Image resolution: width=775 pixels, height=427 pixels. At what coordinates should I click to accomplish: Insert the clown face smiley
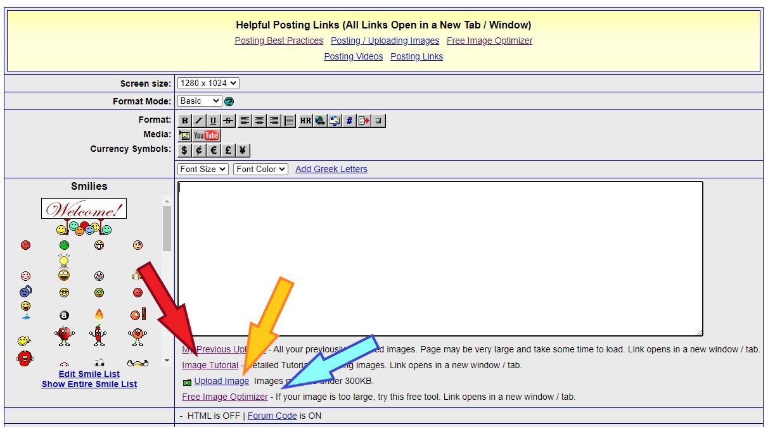pyautogui.click(x=99, y=276)
